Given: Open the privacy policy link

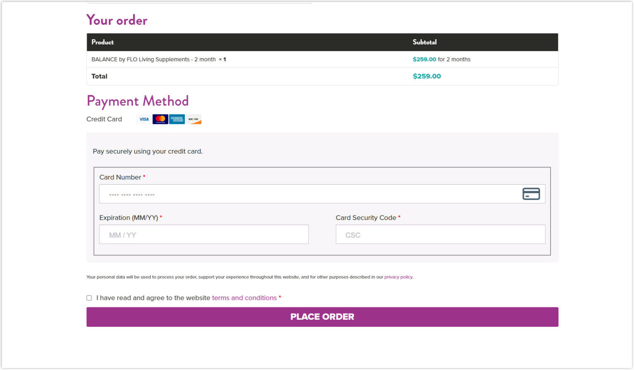Looking at the screenshot, I should 398,277.
